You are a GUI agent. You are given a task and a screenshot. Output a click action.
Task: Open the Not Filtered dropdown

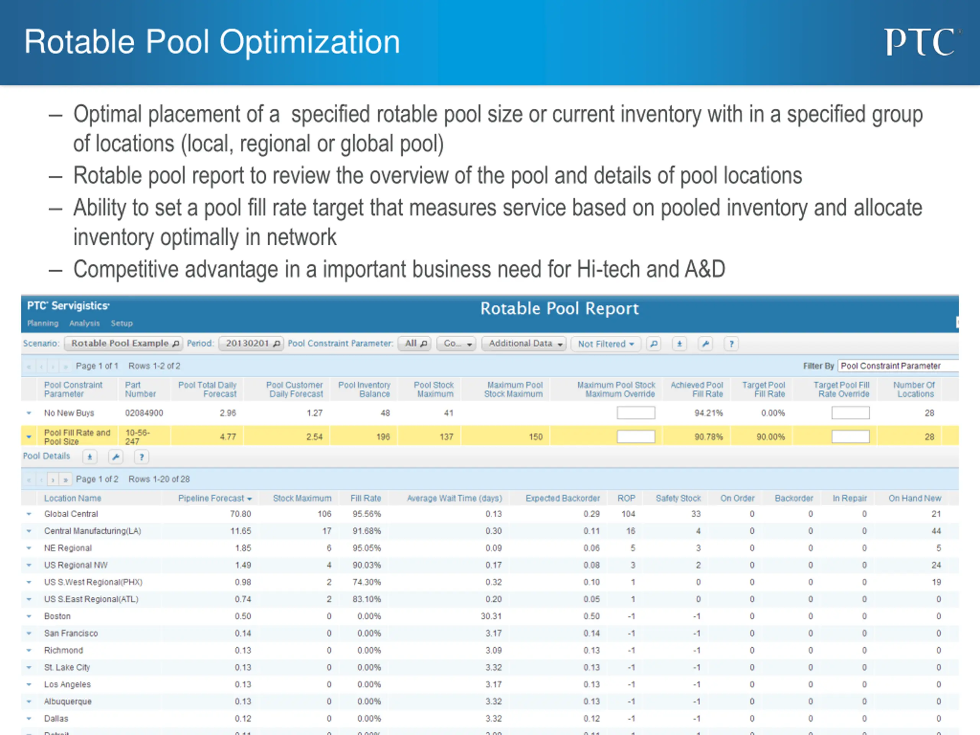coord(606,344)
